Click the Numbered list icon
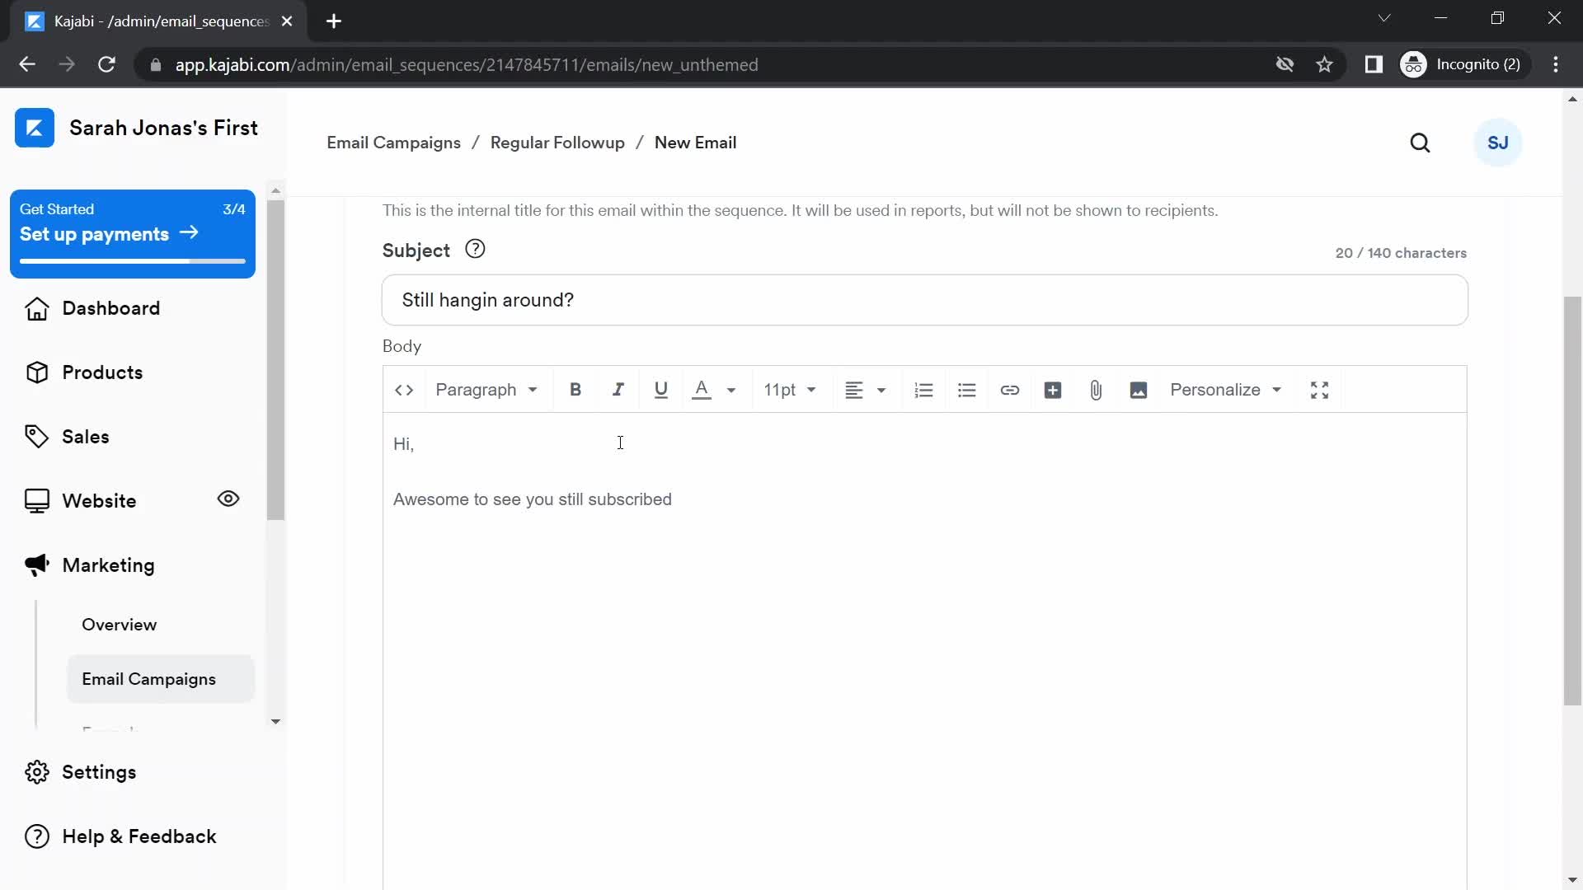1583x890 pixels. pyautogui.click(x=923, y=389)
